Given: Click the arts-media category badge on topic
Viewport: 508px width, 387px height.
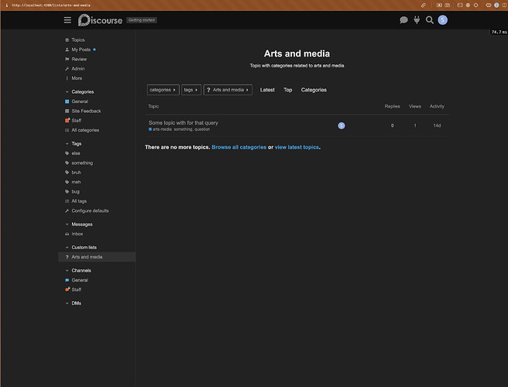Looking at the screenshot, I should tap(160, 129).
